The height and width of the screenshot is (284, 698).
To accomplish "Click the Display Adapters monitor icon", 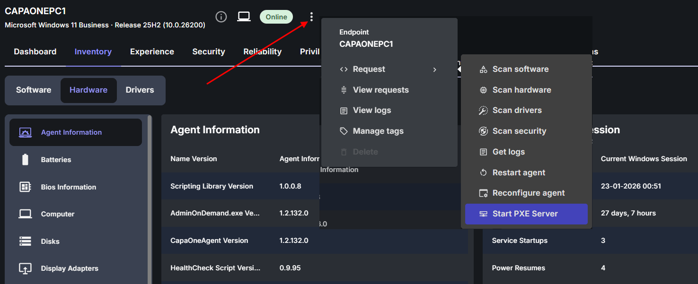I will (25, 268).
